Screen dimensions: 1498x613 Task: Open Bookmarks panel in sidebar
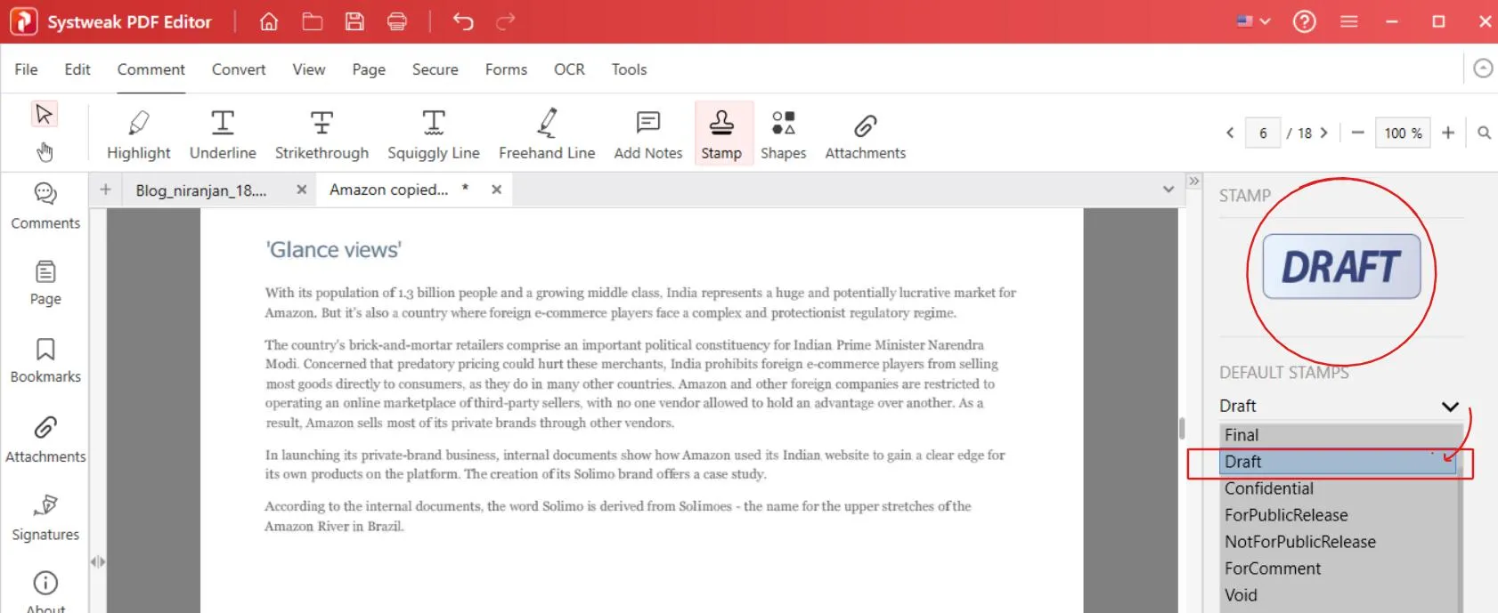pos(45,360)
